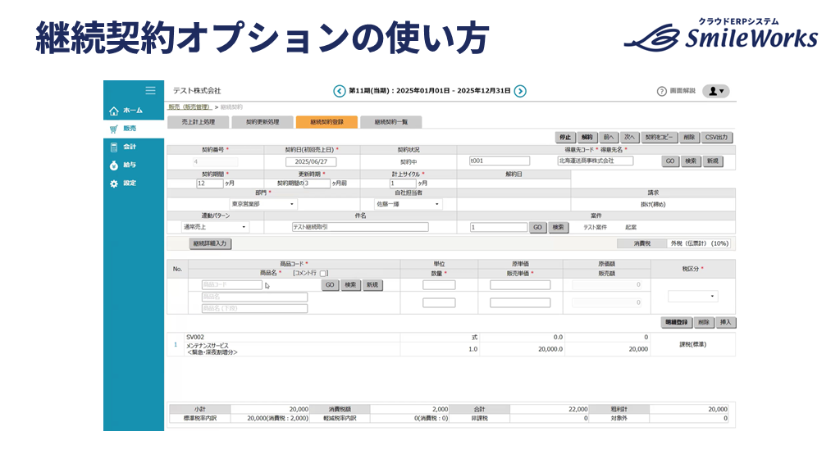Open the 連動パターン dropdown 通常売上
The width and height of the screenshot is (840, 472).
(215, 227)
